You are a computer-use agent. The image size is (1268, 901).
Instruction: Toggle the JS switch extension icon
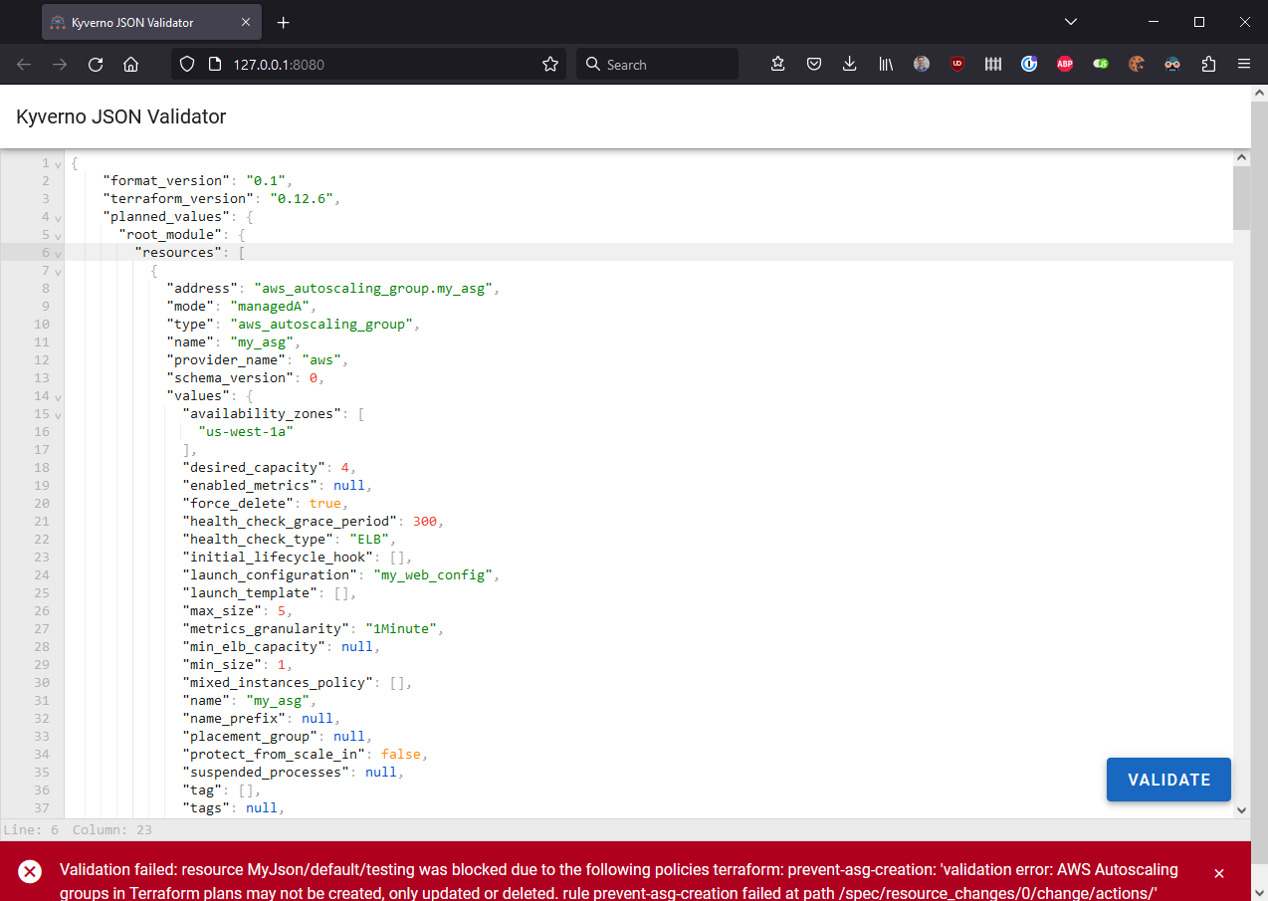[1100, 64]
